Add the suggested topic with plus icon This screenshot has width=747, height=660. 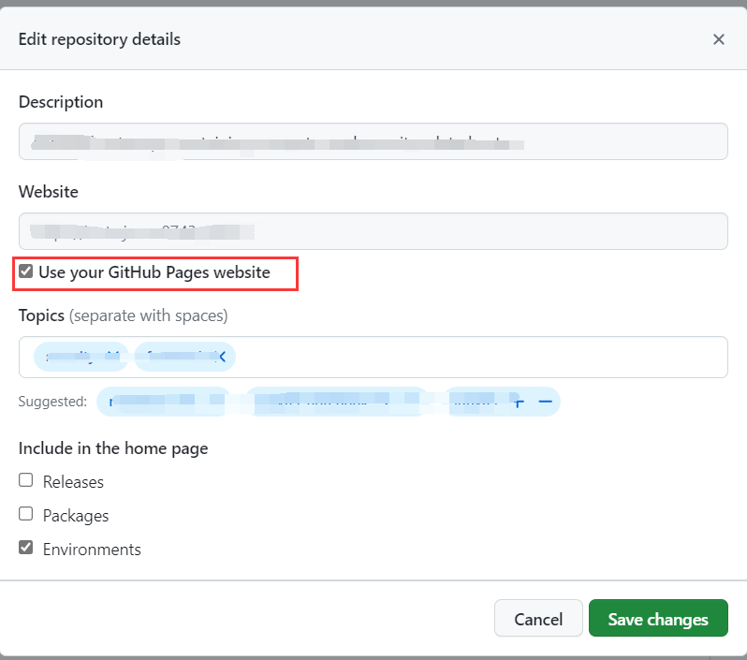[x=519, y=402]
